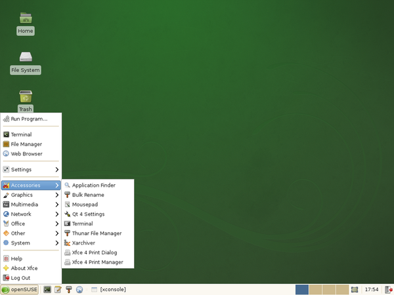Viewport: 394px width, 295px height.
Task: Click the Application Finder magnifier icon
Action: click(67, 185)
